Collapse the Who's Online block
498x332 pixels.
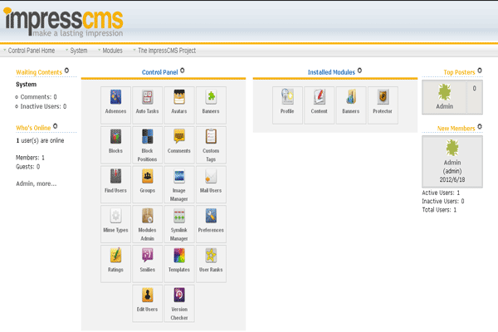(x=56, y=126)
